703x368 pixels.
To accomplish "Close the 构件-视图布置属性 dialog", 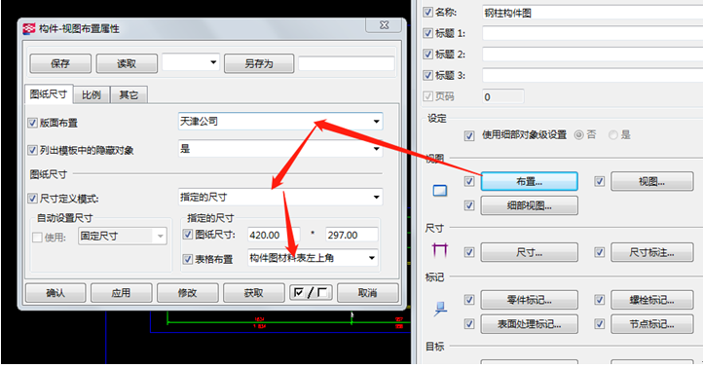I will click(x=384, y=25).
